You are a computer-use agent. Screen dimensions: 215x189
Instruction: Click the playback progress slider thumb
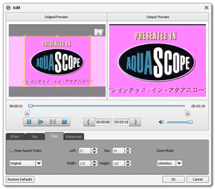point(30,106)
